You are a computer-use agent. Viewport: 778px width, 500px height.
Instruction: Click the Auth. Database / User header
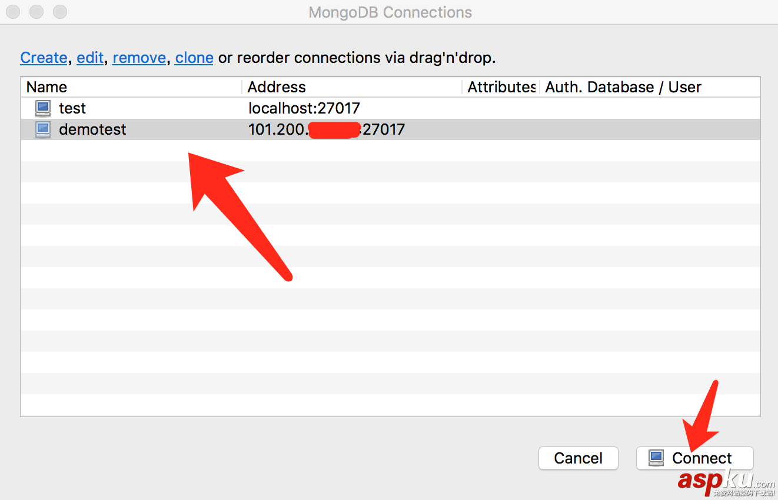coord(623,87)
